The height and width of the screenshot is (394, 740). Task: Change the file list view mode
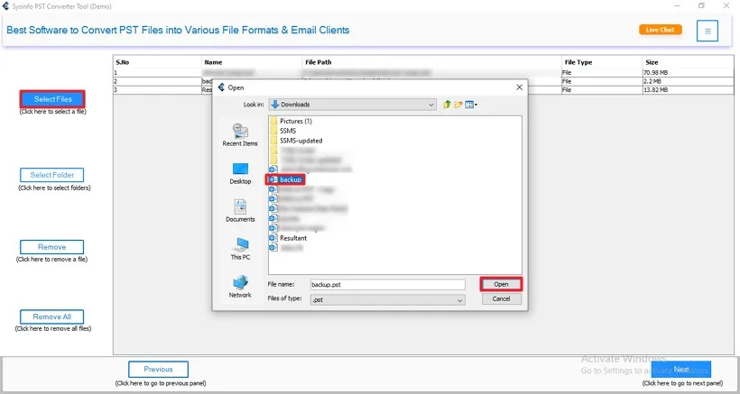point(471,105)
